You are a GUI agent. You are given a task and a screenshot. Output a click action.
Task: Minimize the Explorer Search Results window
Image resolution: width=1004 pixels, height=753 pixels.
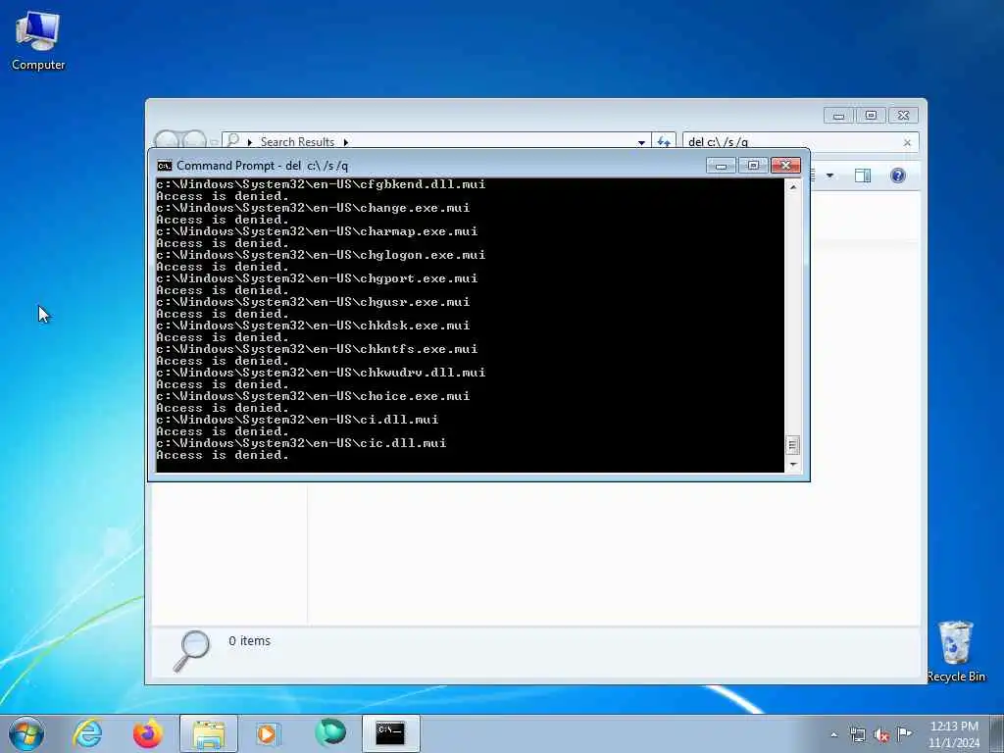point(839,116)
